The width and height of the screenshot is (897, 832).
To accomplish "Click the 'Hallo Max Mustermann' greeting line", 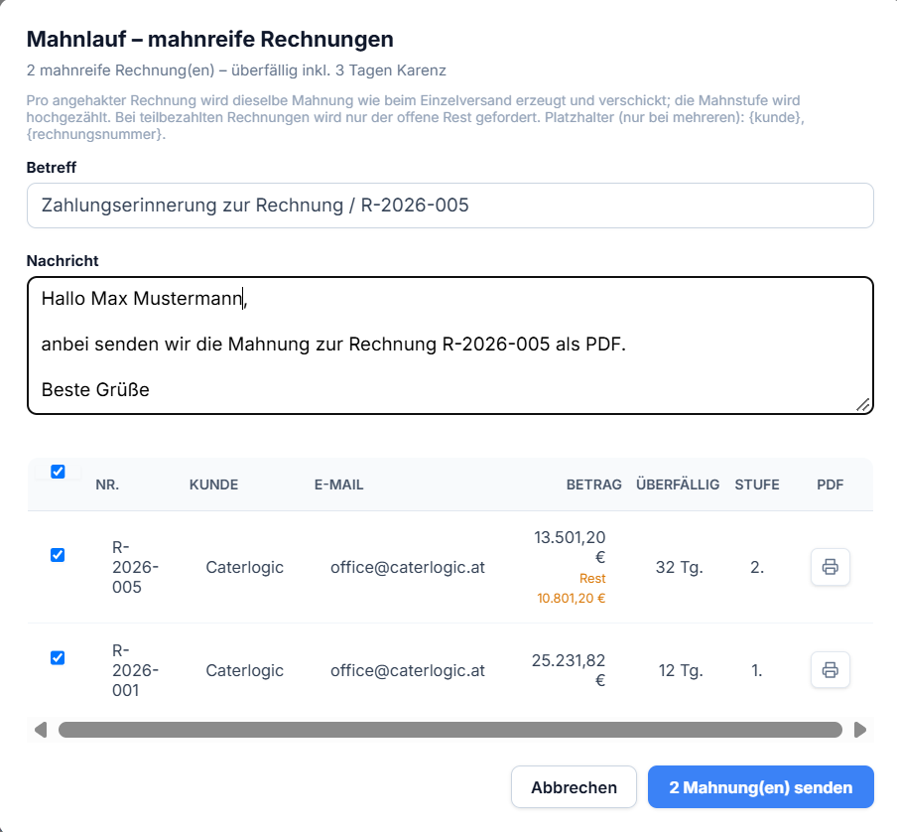I will coord(144,298).
